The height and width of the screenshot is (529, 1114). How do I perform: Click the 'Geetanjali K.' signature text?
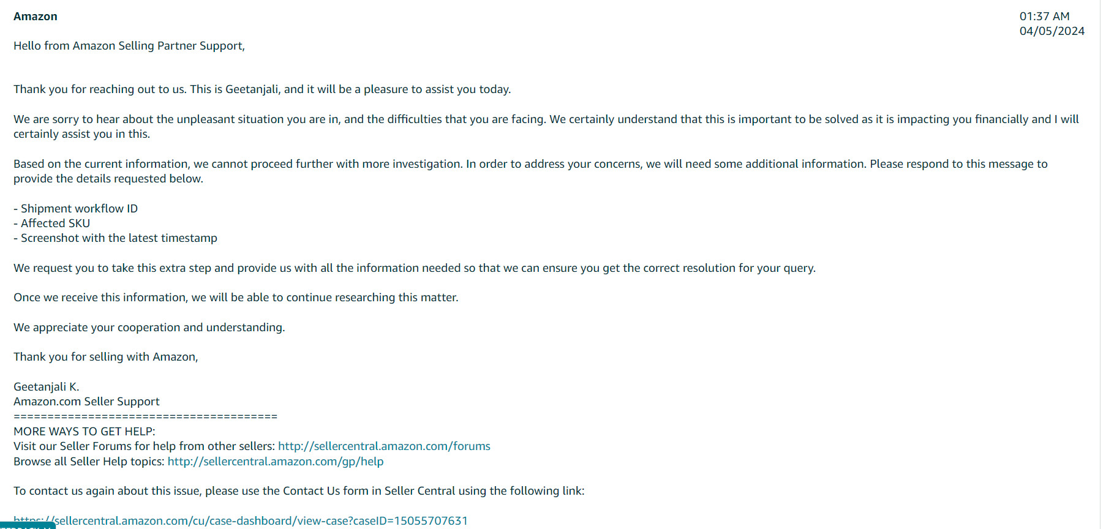(x=47, y=387)
